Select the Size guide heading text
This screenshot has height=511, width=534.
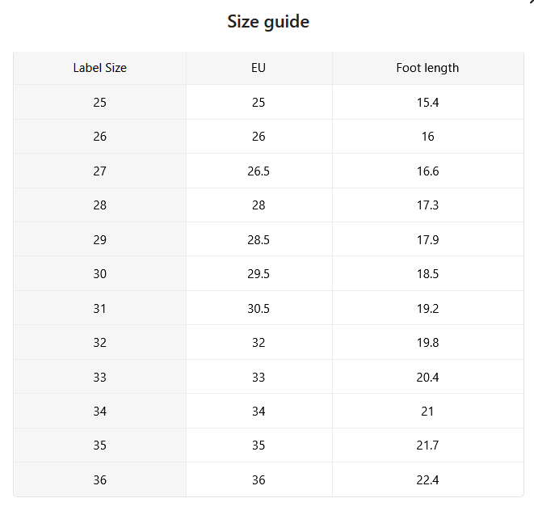pyautogui.click(x=268, y=22)
